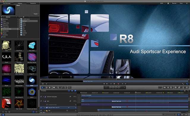Switch to the Library tab
190x116 pixels.
(20, 3)
